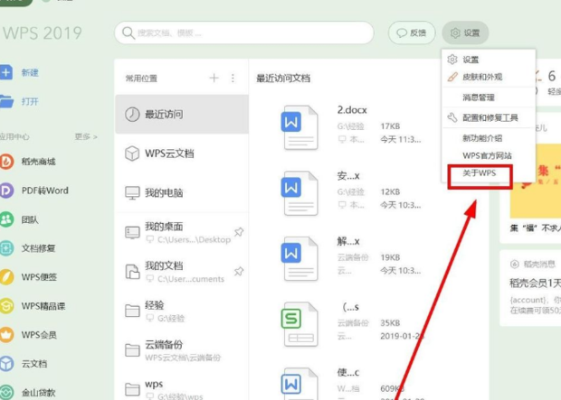The width and height of the screenshot is (561, 400).
Task: Focus the search documents input field
Action: 244,33
